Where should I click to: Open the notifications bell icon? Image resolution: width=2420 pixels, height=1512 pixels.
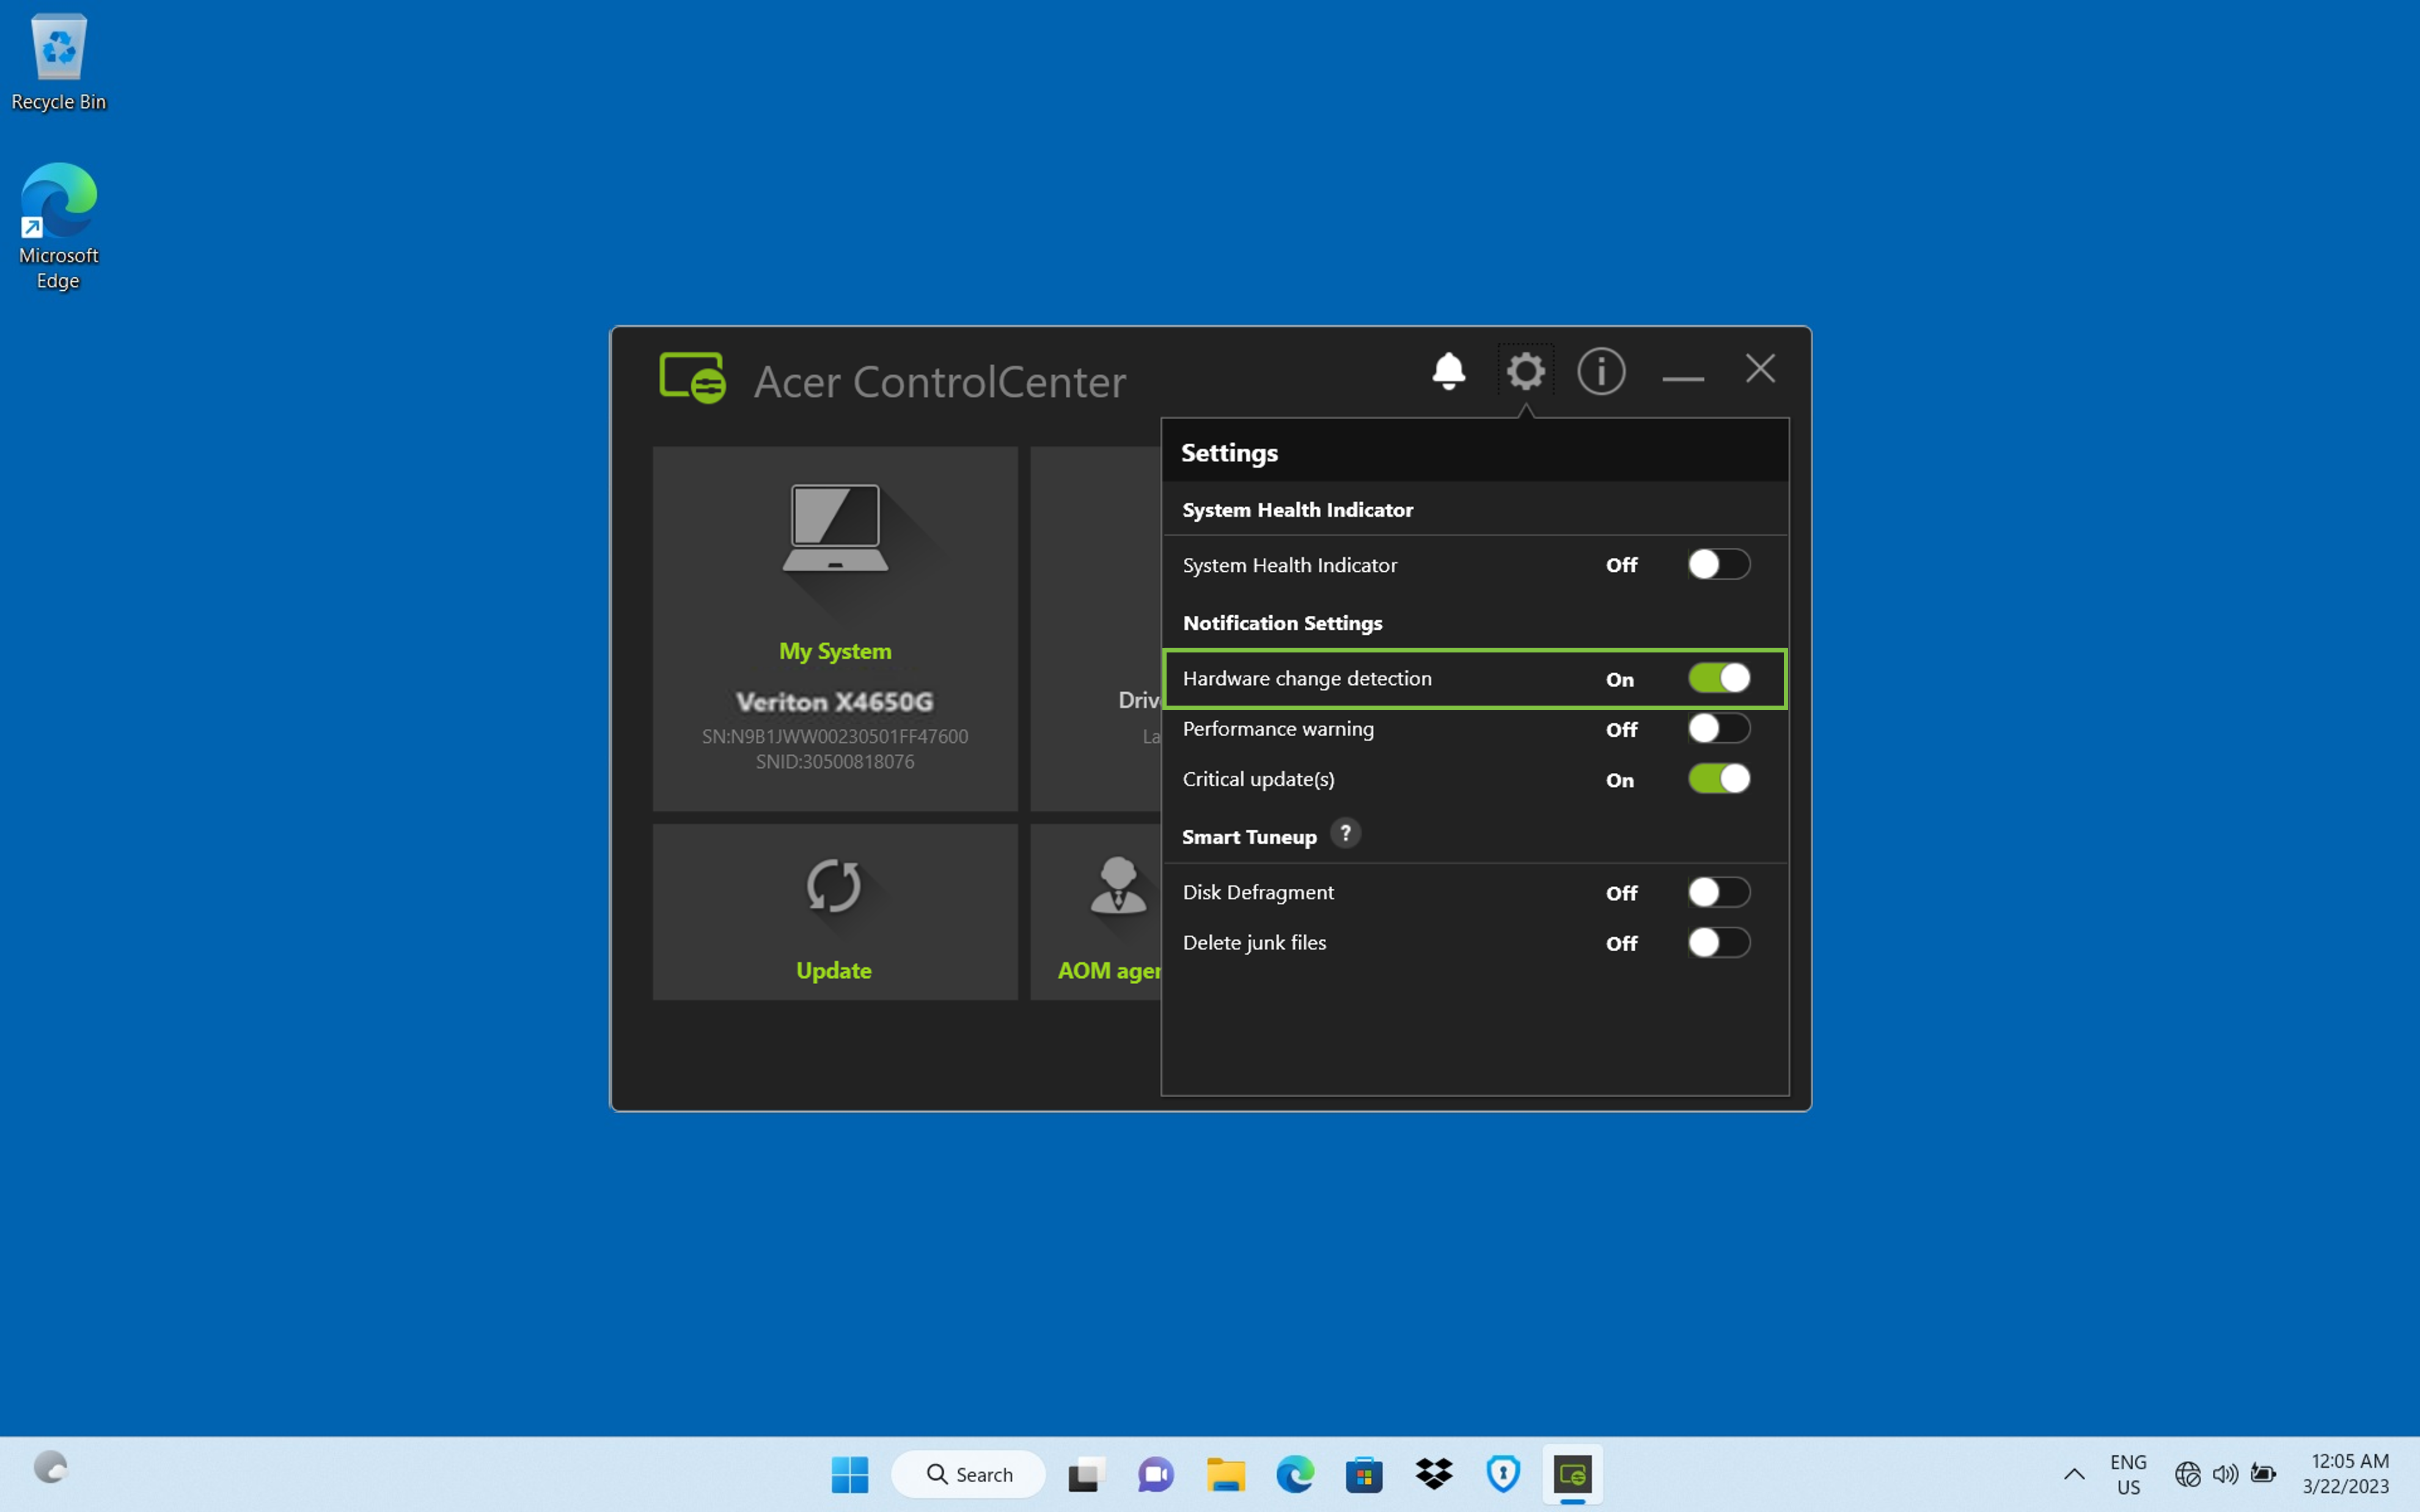coord(1448,371)
